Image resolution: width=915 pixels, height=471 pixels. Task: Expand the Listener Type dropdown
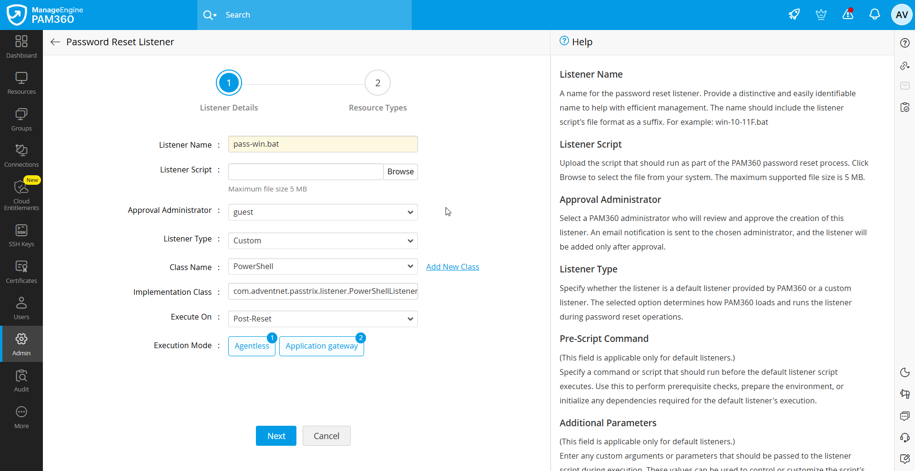coord(323,241)
